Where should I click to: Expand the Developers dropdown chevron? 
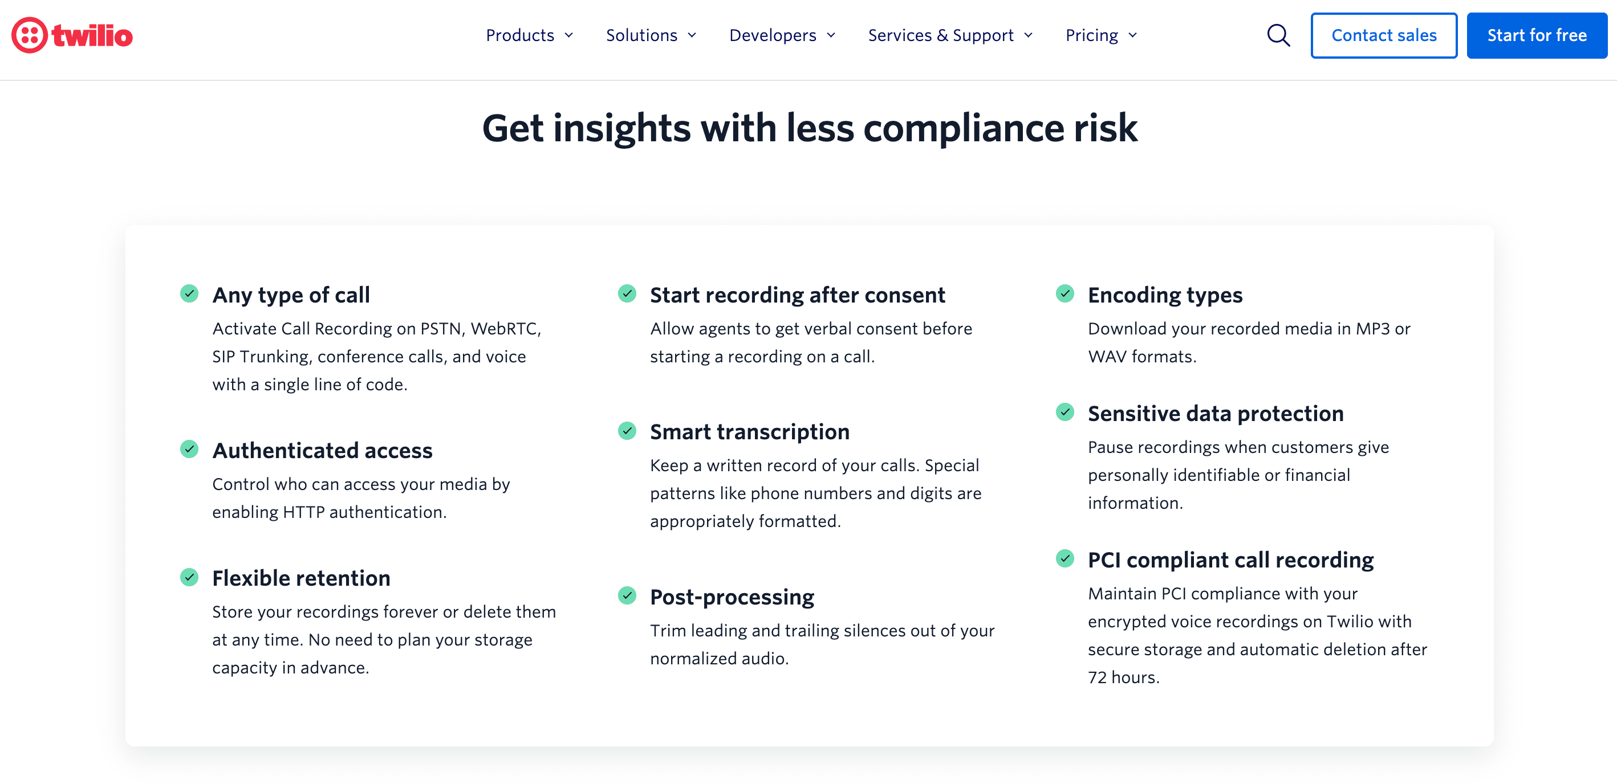coord(831,36)
